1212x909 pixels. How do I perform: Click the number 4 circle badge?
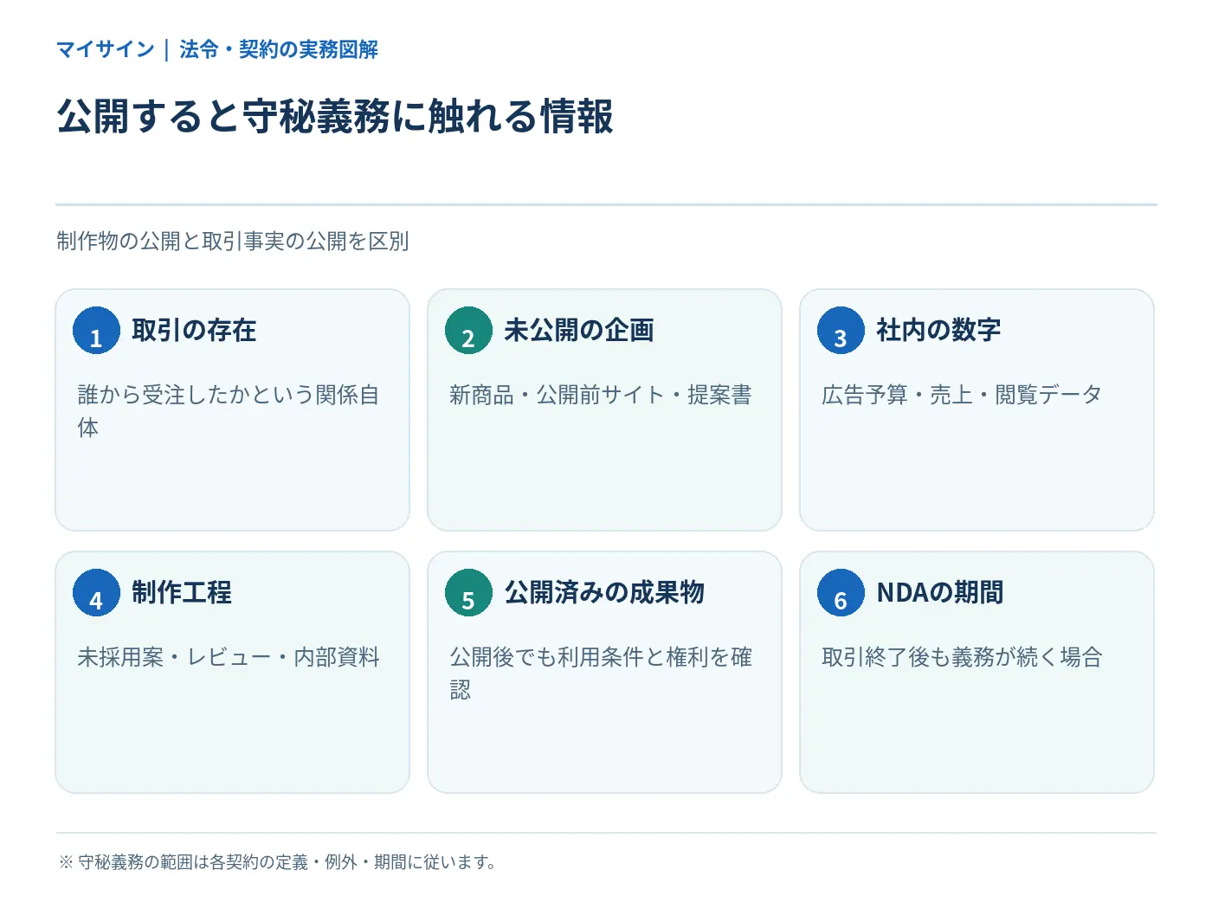pos(96,592)
